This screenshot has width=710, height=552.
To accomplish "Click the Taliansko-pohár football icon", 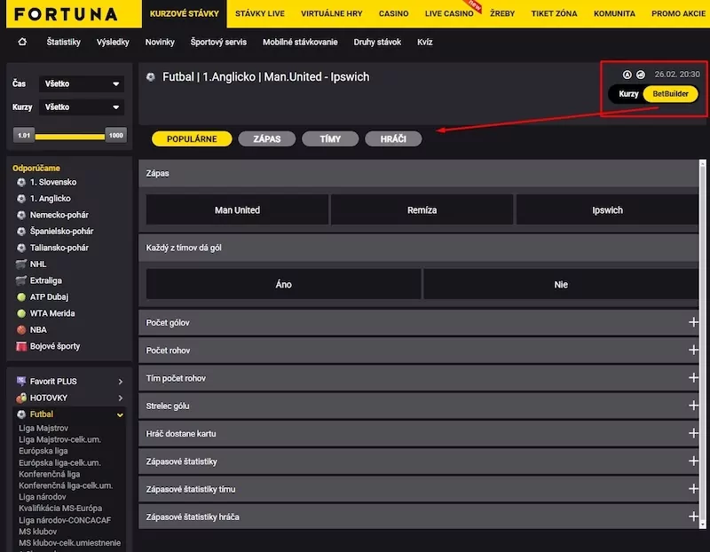I will 21,248.
